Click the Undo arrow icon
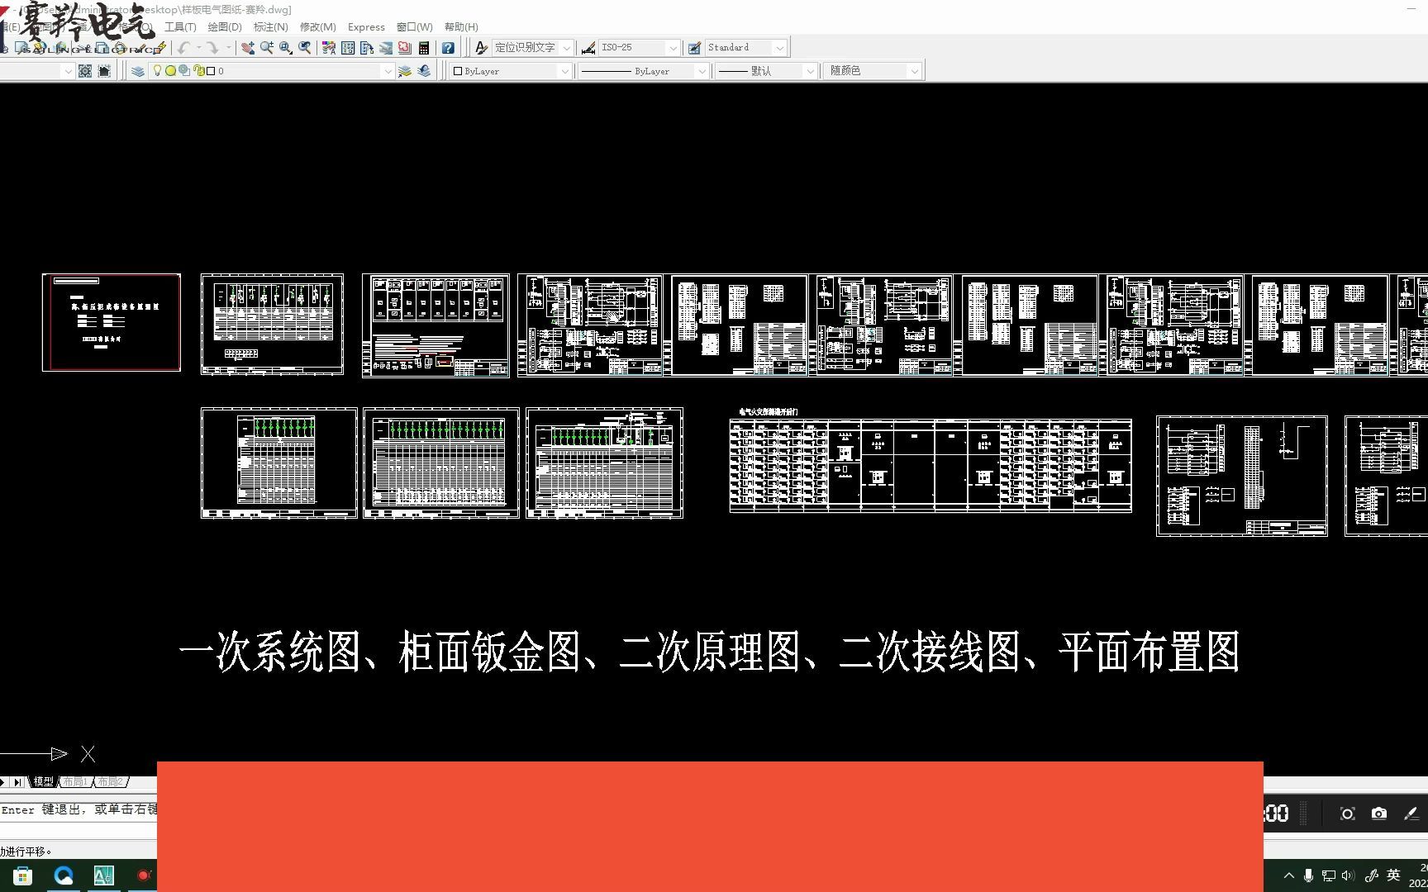Screen dimensions: 1428x892 point(184,48)
